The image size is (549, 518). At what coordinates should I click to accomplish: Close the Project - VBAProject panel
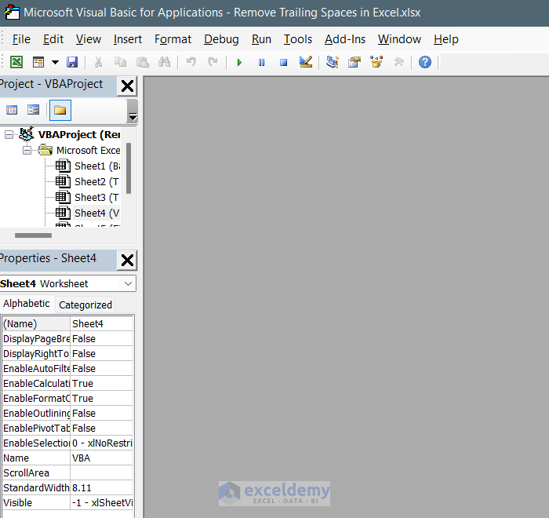pyautogui.click(x=127, y=86)
